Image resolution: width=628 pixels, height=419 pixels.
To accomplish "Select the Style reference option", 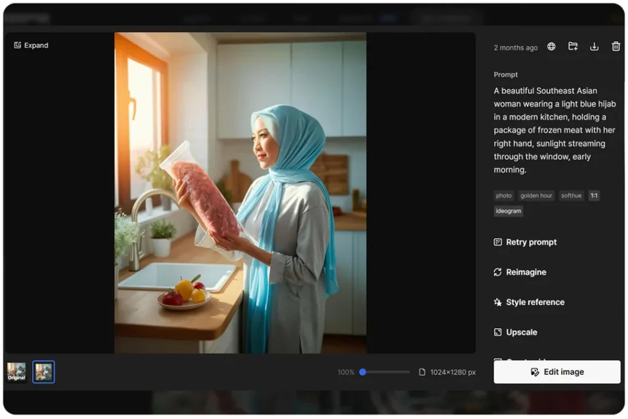I will tap(529, 302).
